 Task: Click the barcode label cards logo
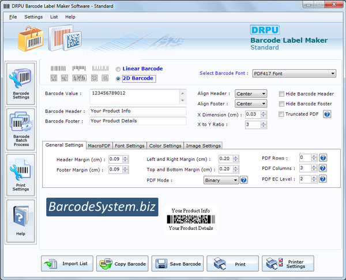[x=65, y=38]
